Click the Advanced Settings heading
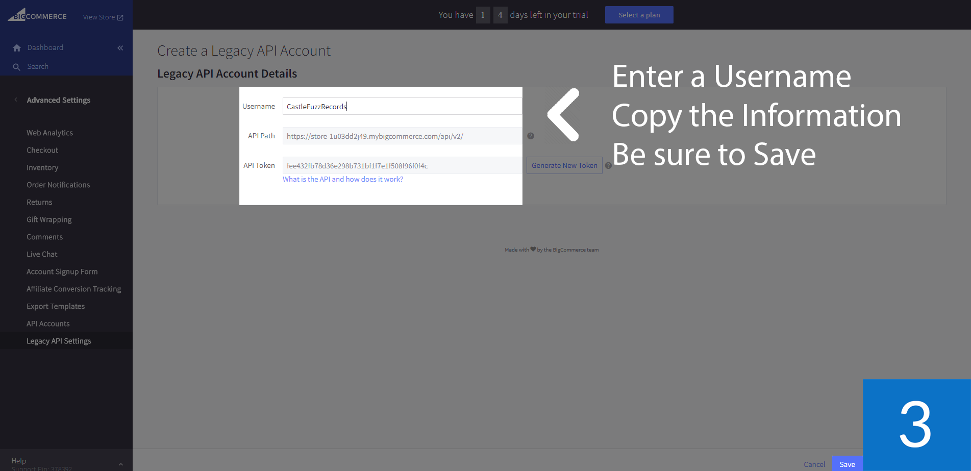This screenshot has width=971, height=471. point(59,100)
